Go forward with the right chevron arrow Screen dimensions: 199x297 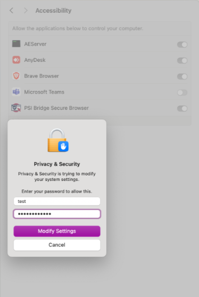[x=26, y=10]
